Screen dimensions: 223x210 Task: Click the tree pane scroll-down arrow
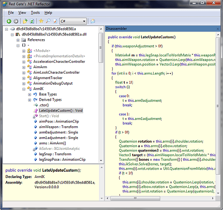pyautogui.click(x=101, y=160)
